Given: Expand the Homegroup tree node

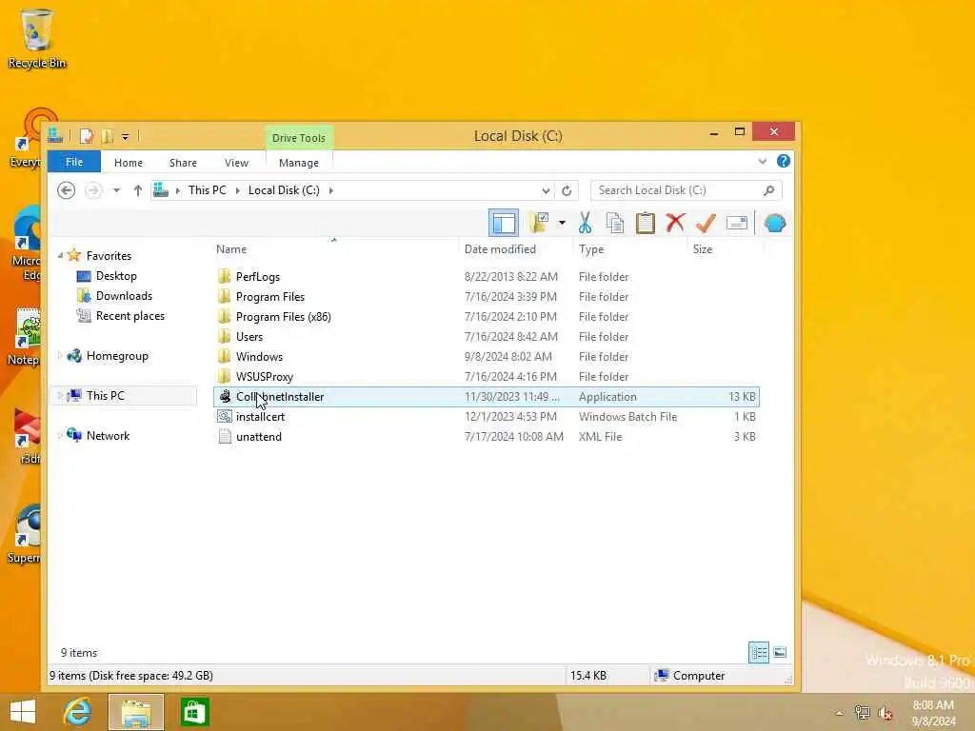Looking at the screenshot, I should point(60,356).
